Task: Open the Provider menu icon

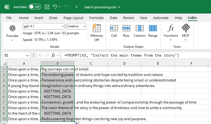Action: pyautogui.click(x=12, y=29)
